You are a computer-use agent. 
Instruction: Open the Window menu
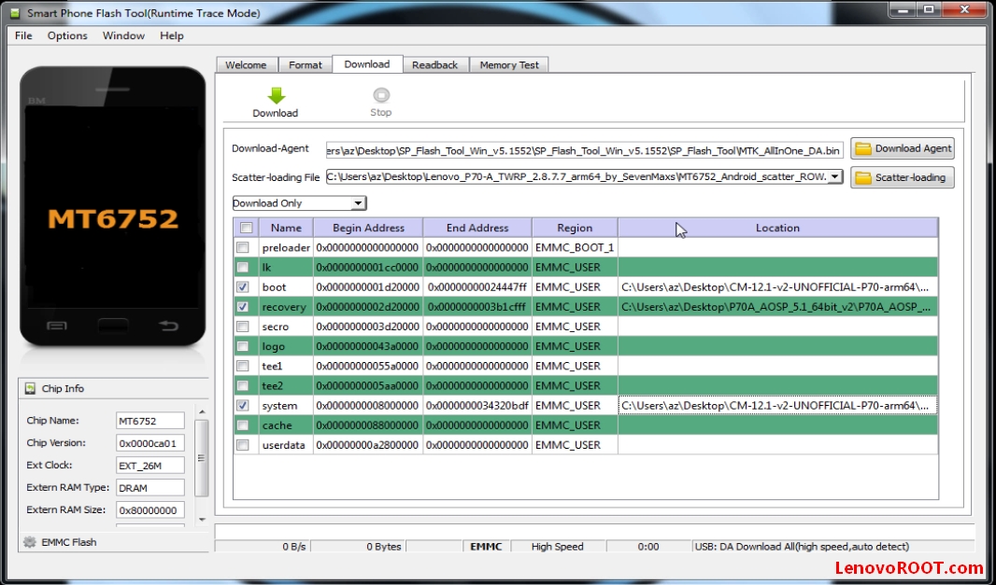pos(124,35)
